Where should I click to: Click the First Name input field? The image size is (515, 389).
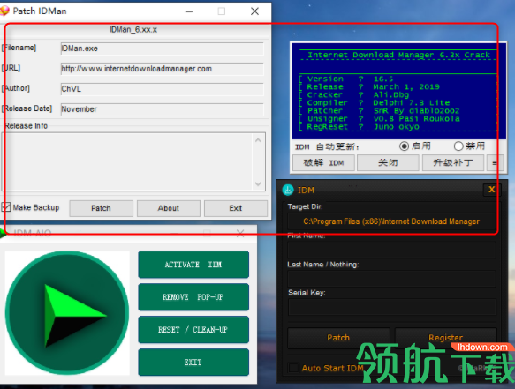391,251
